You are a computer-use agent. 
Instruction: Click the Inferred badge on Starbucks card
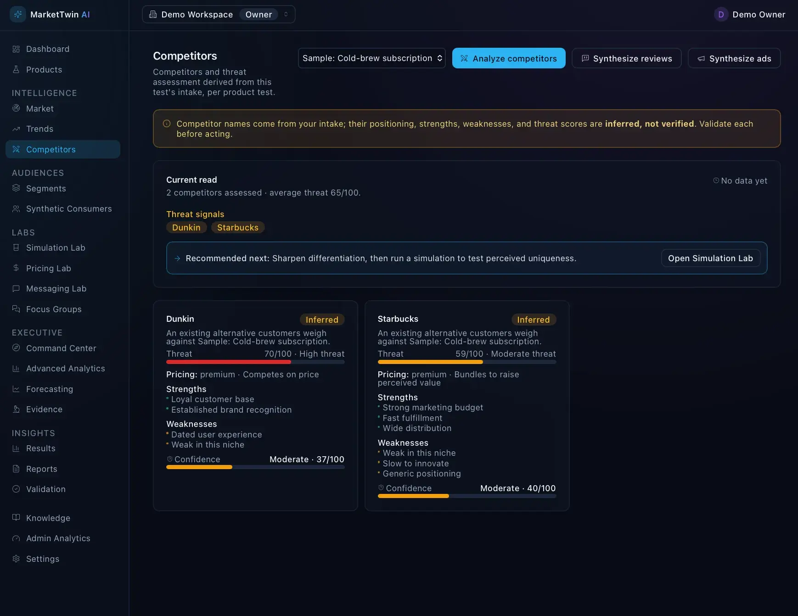pos(534,319)
